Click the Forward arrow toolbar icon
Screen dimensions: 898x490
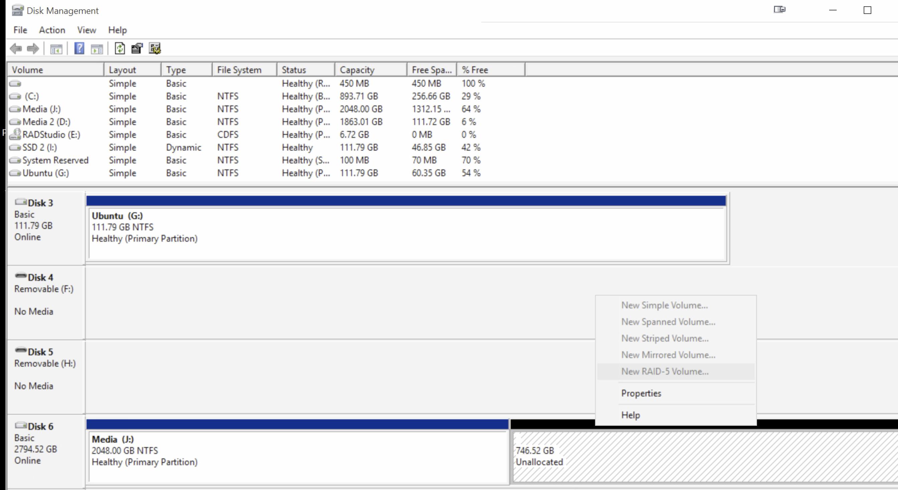click(33, 48)
